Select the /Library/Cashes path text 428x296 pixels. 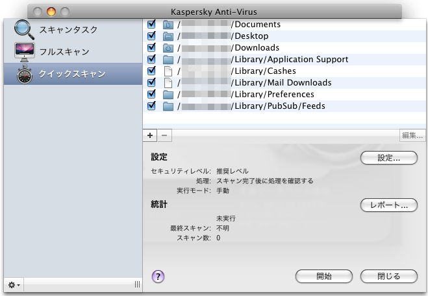click(x=264, y=71)
